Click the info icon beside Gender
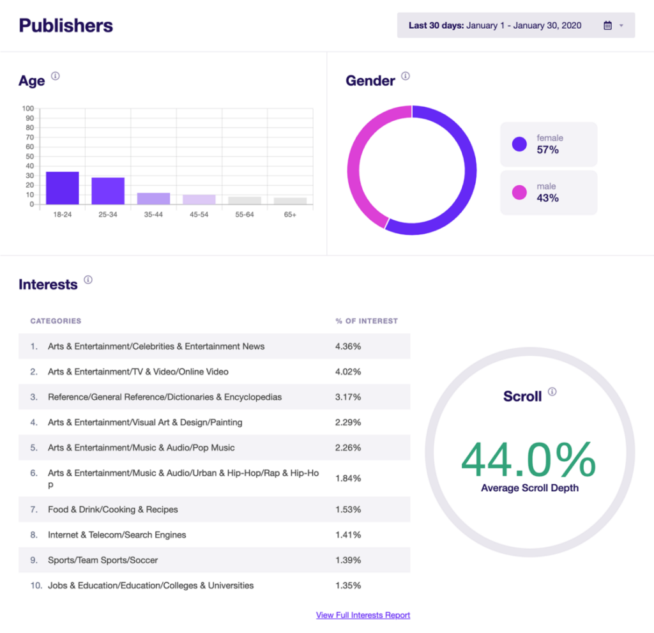This screenshot has width=654, height=633. coord(406,75)
